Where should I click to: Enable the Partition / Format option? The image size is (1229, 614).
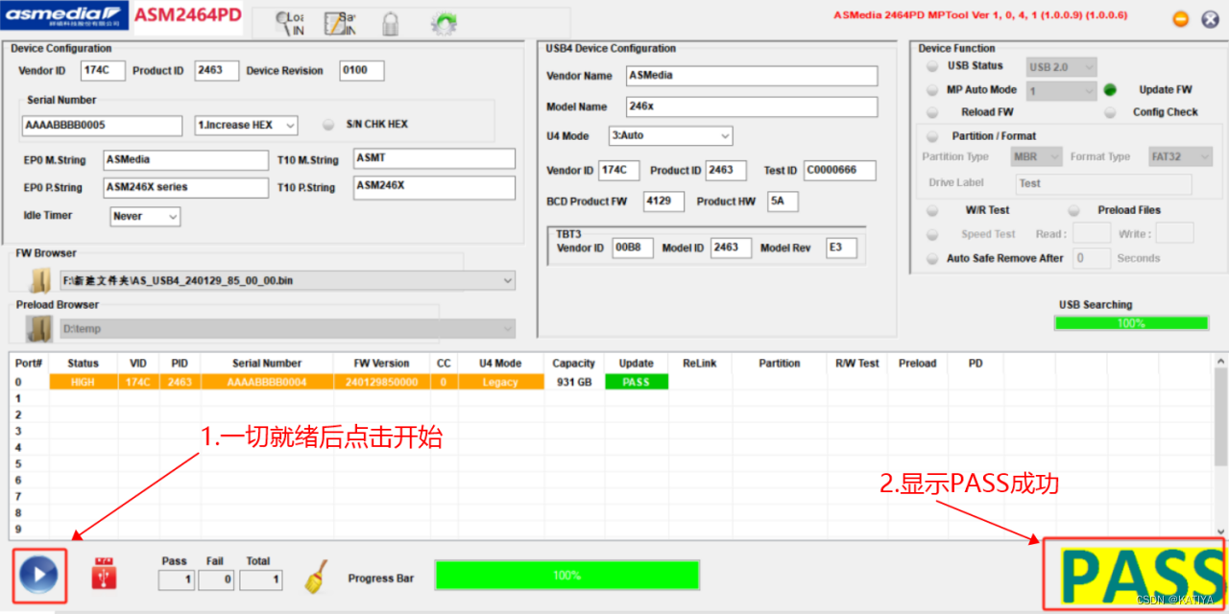(x=932, y=136)
